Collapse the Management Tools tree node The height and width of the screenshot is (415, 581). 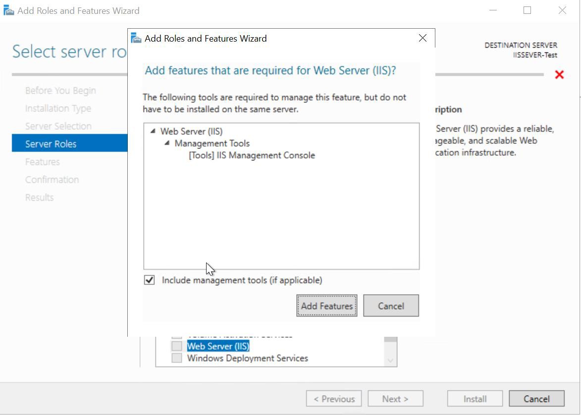(167, 143)
